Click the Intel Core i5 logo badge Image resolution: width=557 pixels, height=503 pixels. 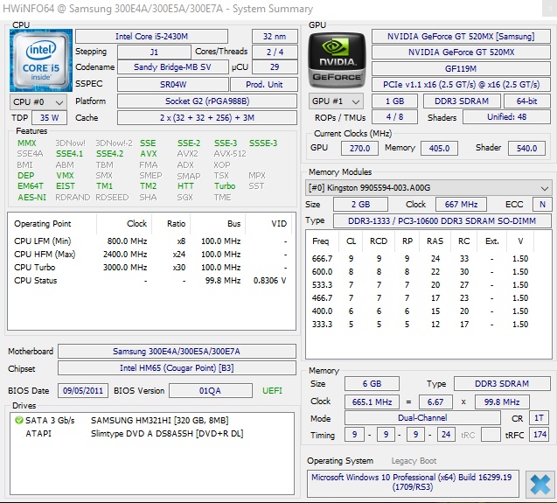[x=41, y=60]
